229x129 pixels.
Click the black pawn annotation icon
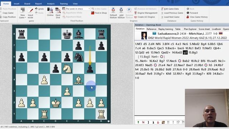click(x=153, y=122)
